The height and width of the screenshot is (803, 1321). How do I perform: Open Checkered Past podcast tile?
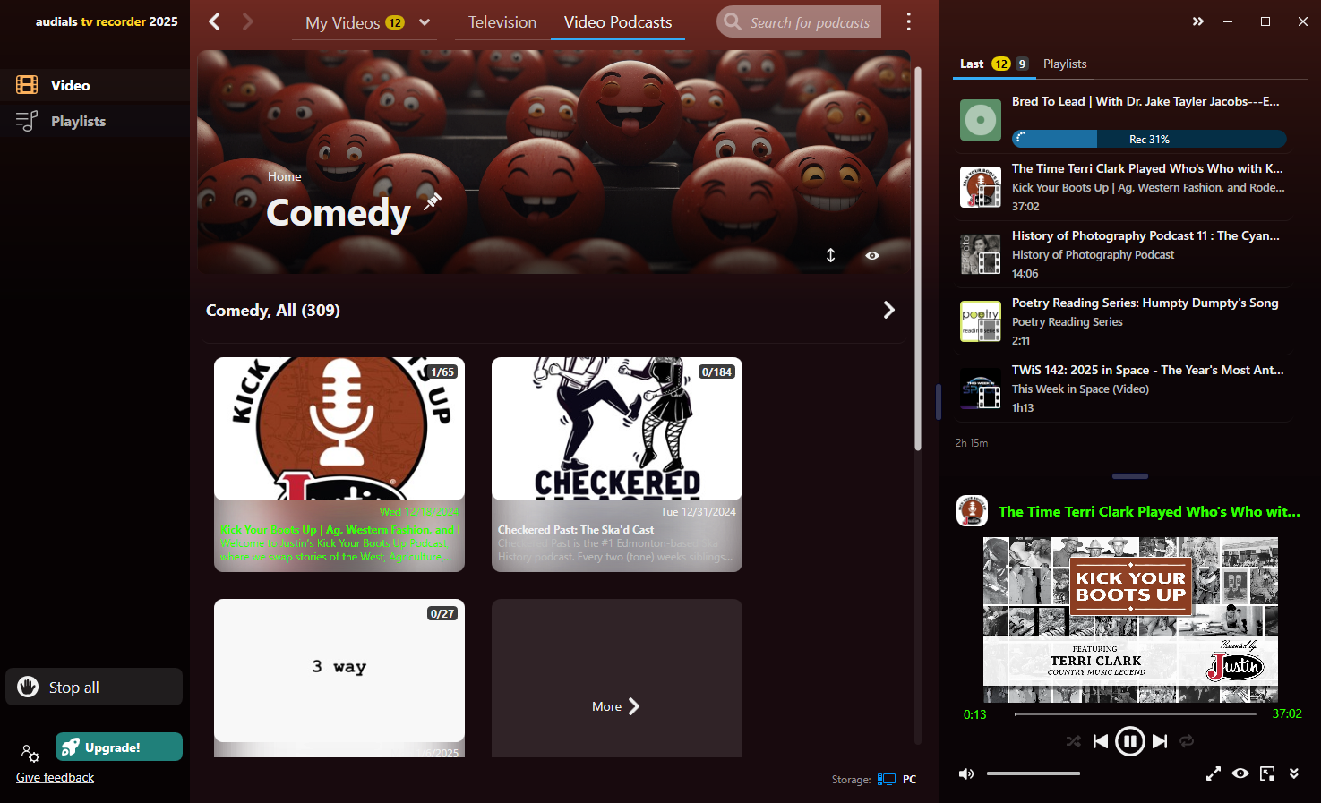[617, 465]
